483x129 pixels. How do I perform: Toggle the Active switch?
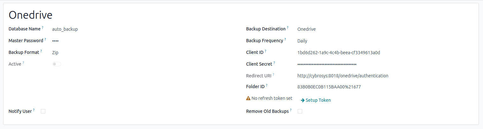tap(57, 64)
